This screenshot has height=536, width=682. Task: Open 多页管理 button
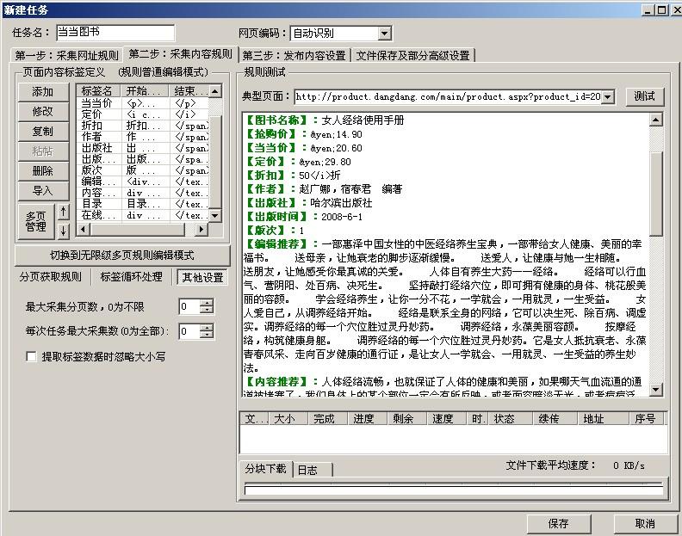click(x=36, y=221)
